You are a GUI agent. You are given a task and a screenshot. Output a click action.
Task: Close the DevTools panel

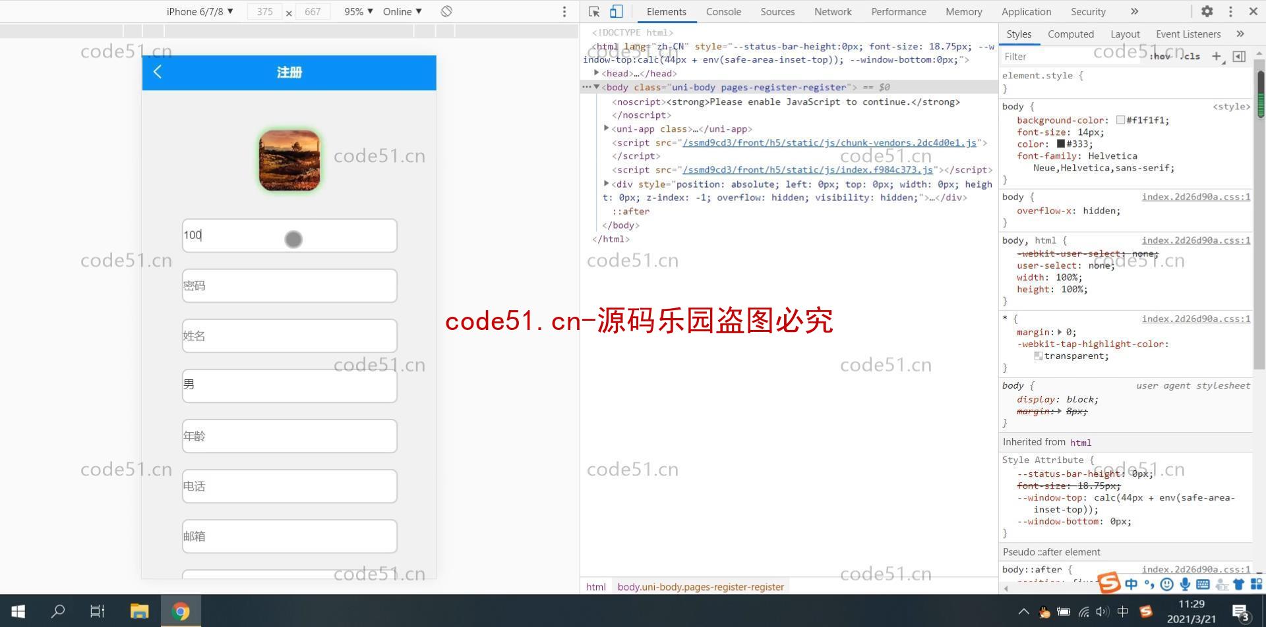tap(1253, 11)
